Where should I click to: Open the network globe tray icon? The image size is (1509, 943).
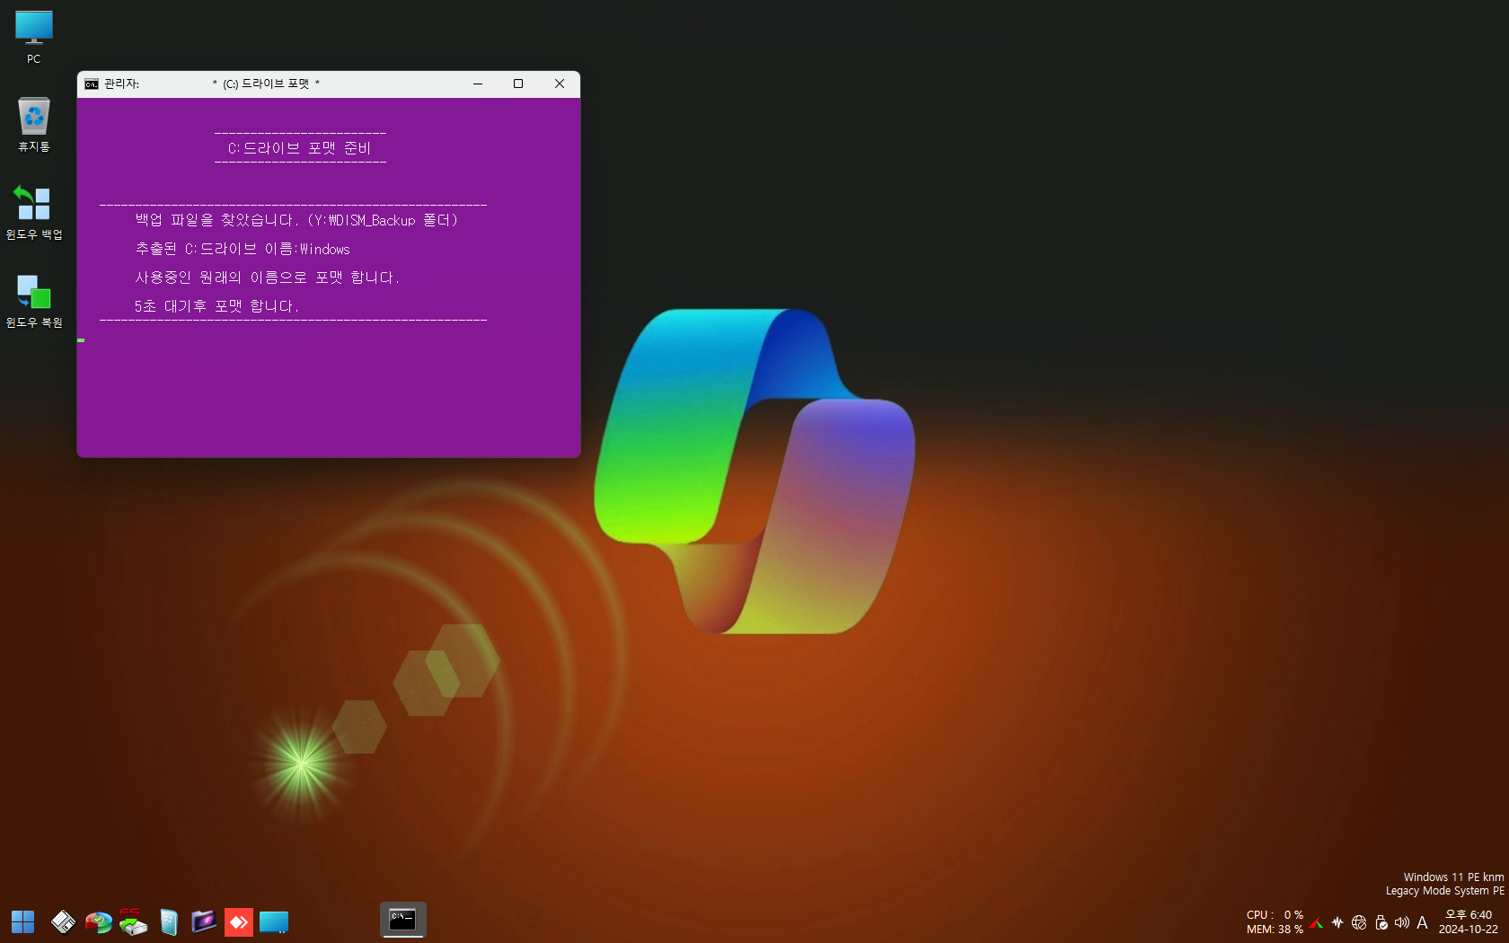click(x=1359, y=922)
